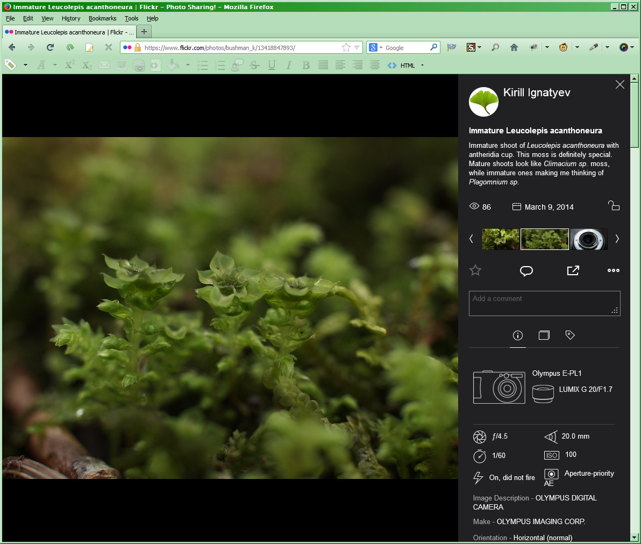641x544 pixels.
Task: Insert numbered list
Action: pyautogui.click(x=220, y=65)
